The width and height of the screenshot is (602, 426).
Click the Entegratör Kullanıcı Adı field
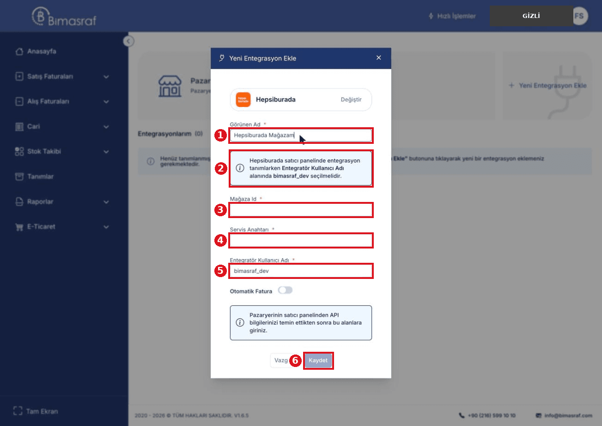(x=301, y=271)
